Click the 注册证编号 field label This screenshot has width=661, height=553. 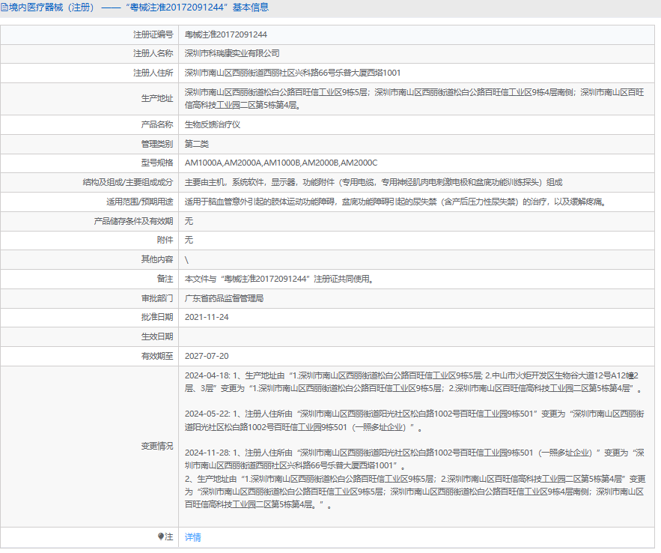pos(153,34)
